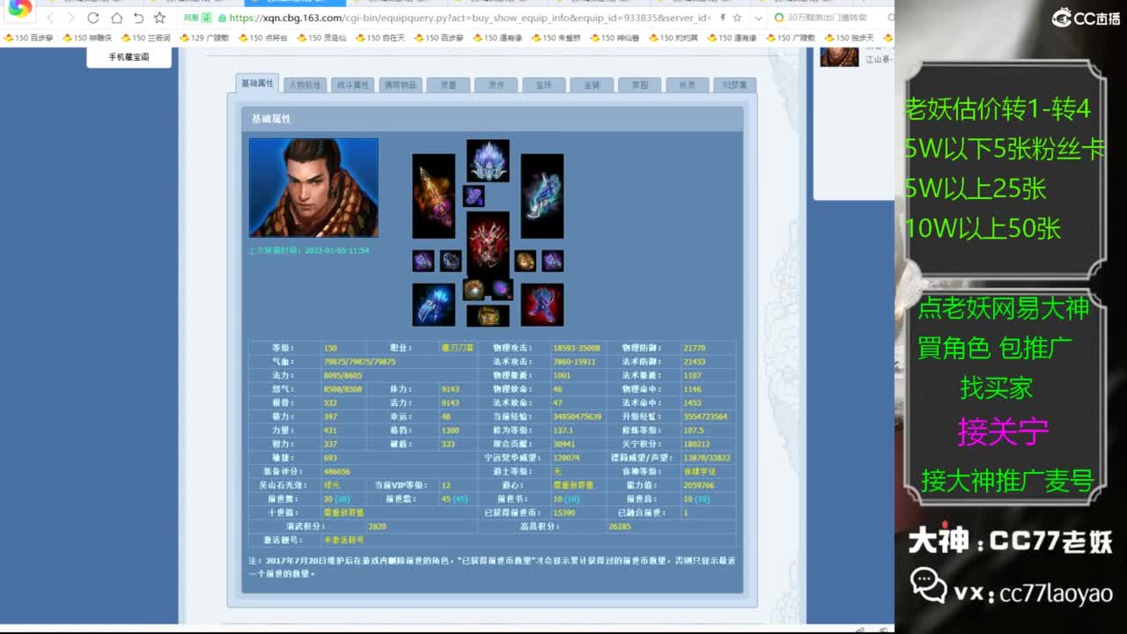Click the blue gauntlet icon at bottom left
The width and height of the screenshot is (1127, 634).
[434, 305]
